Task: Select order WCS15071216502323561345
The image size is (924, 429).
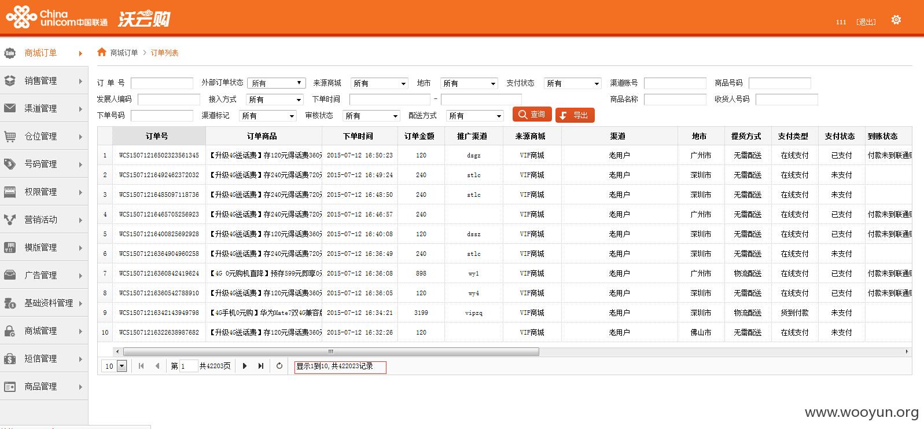Action: (x=159, y=156)
